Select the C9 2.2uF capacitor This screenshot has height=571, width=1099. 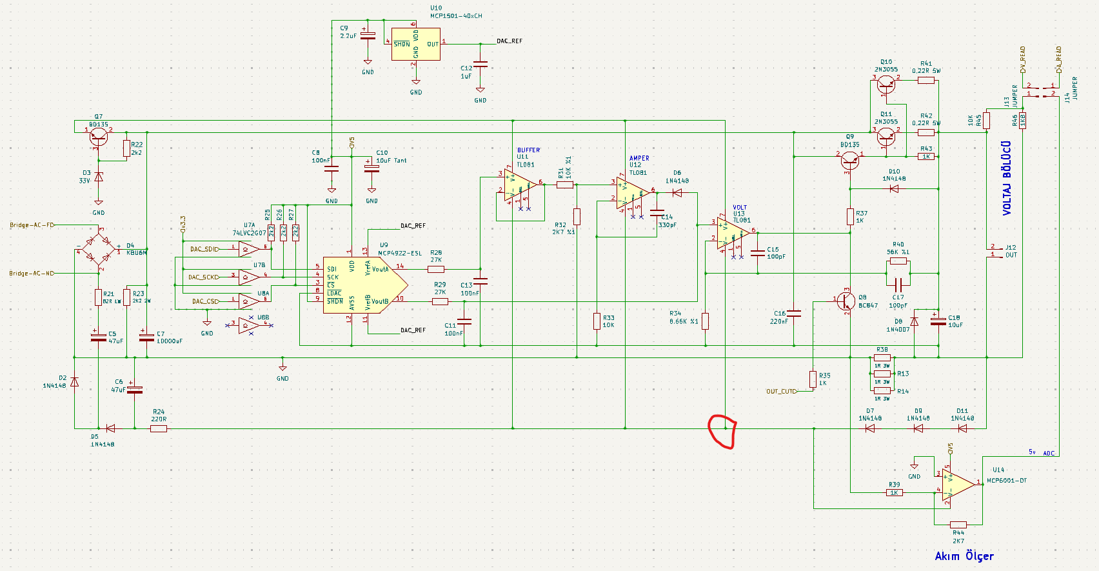click(x=368, y=35)
